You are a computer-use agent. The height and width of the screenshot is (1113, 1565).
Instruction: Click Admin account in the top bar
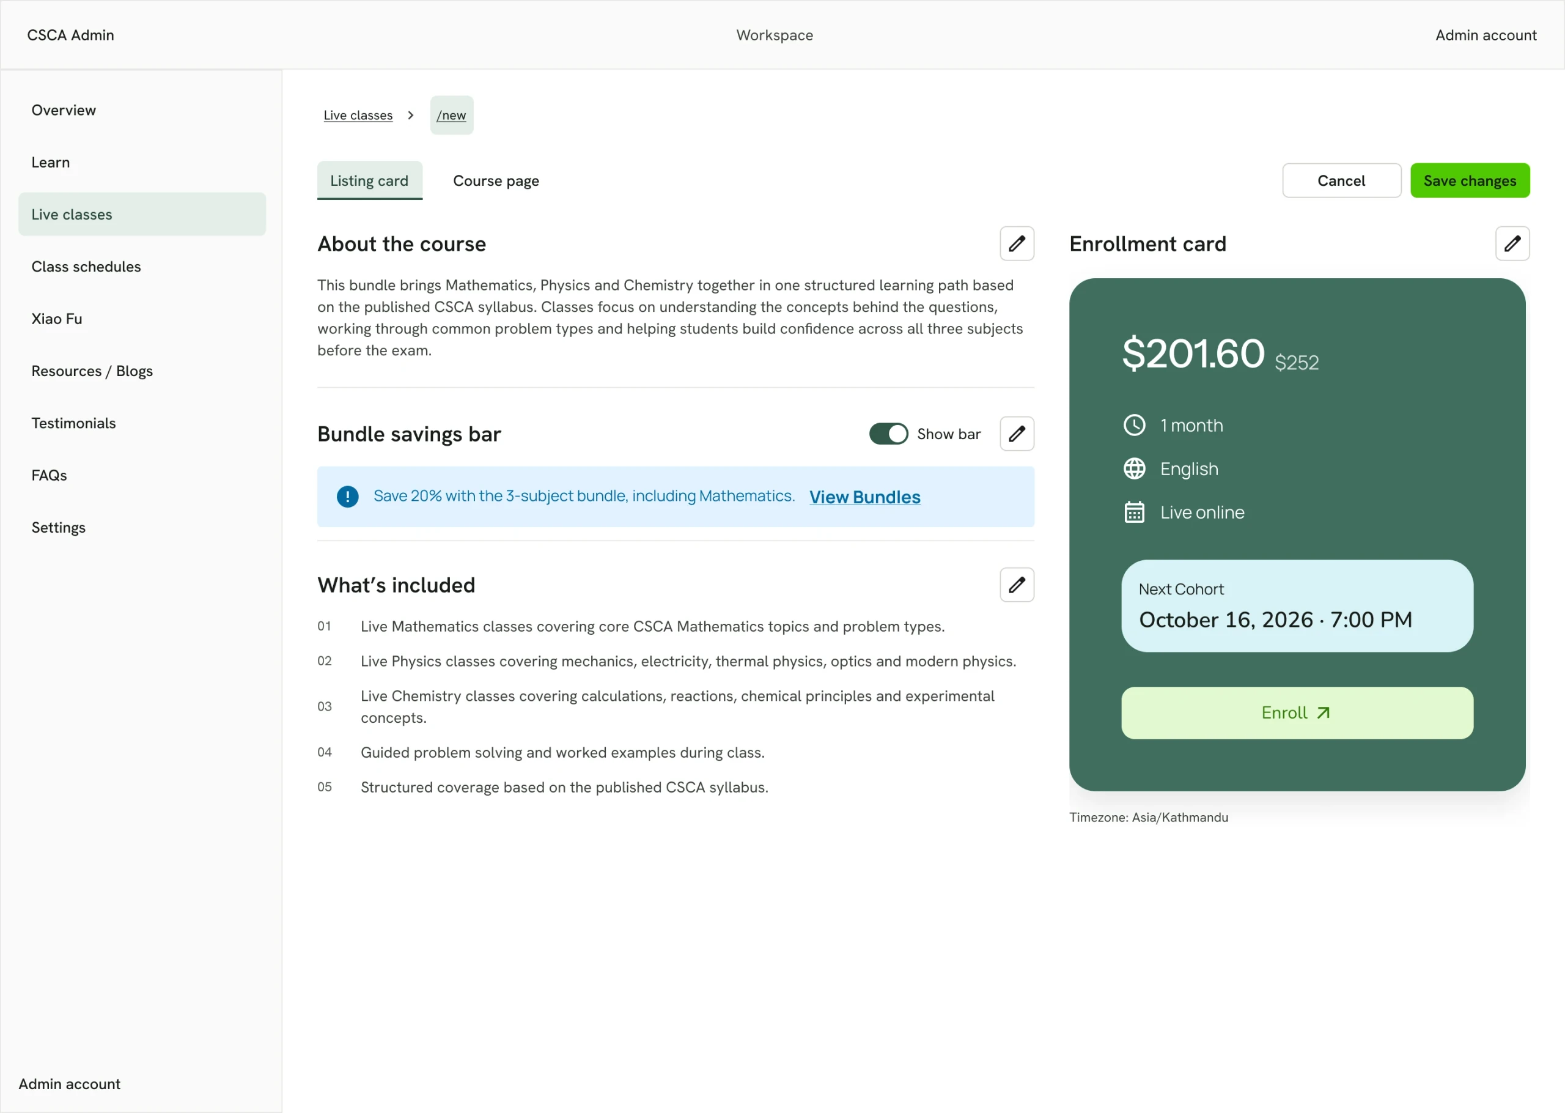(x=1486, y=35)
